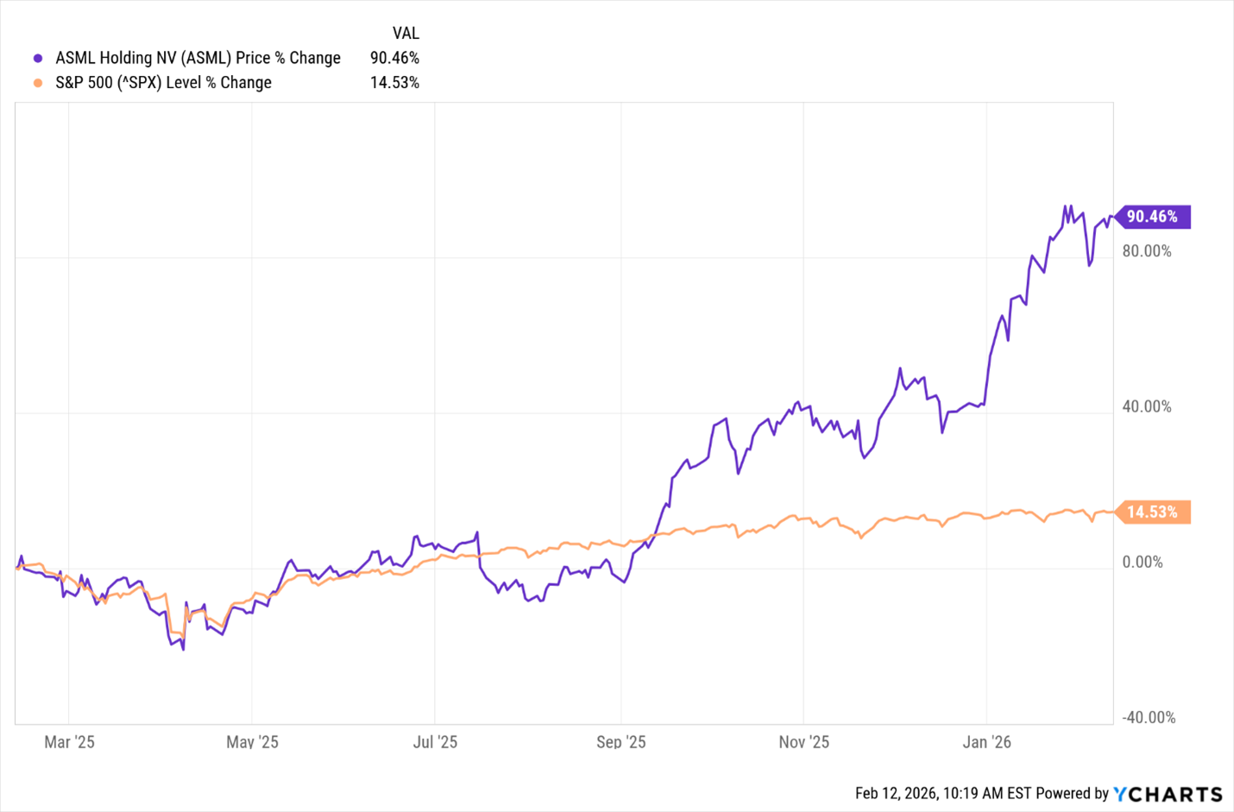This screenshot has width=1234, height=812.
Task: Click the Jan '26 x-axis label
Action: click(x=986, y=742)
